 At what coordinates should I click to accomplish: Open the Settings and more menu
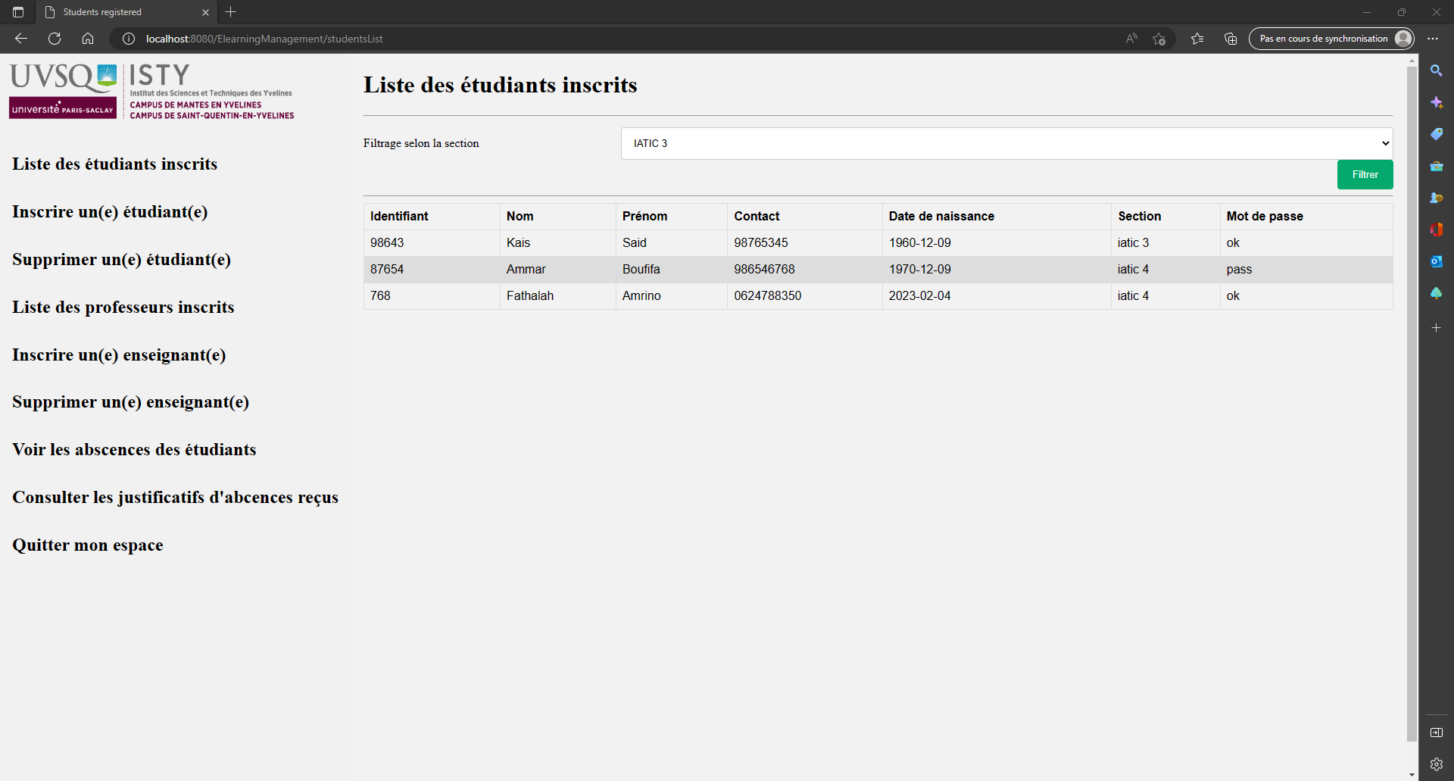[x=1432, y=39]
